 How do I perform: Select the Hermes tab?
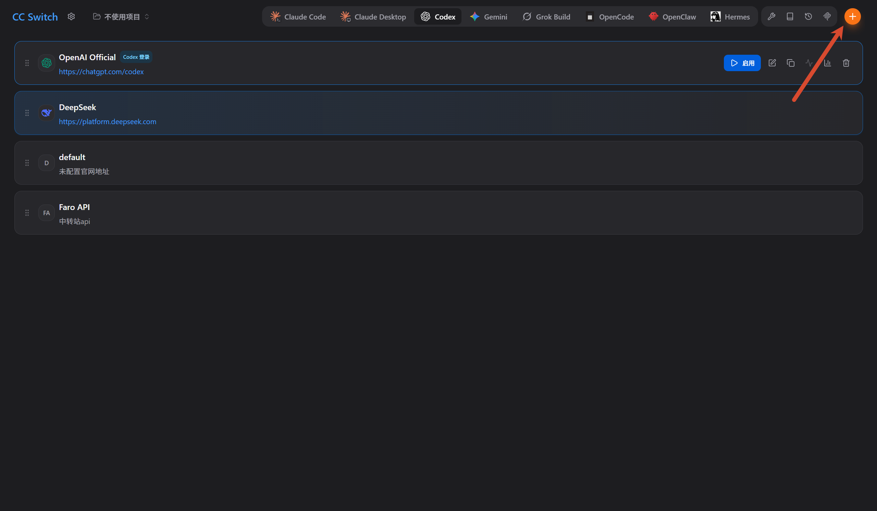click(730, 17)
